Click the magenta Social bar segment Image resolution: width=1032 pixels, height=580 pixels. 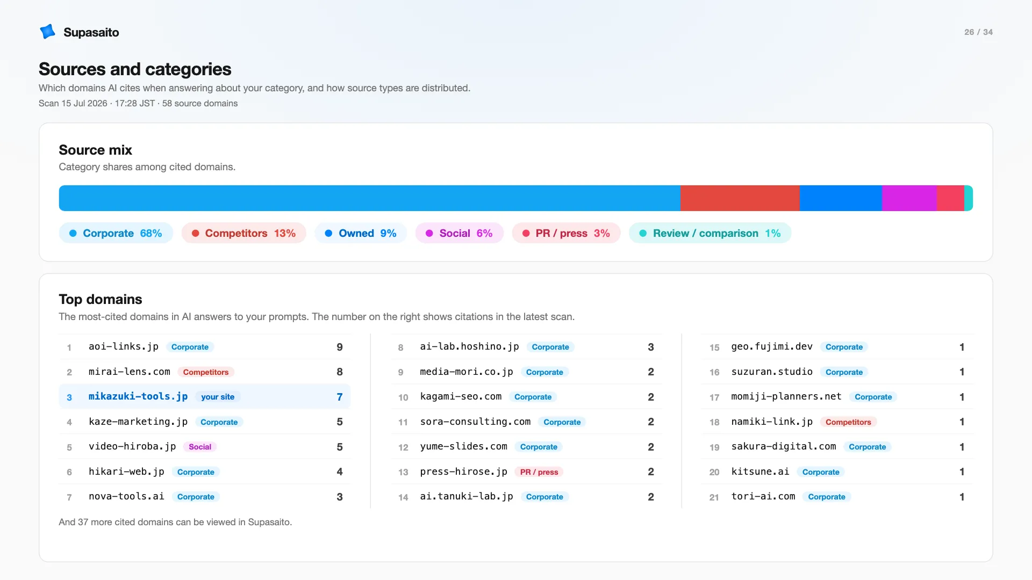(909, 198)
